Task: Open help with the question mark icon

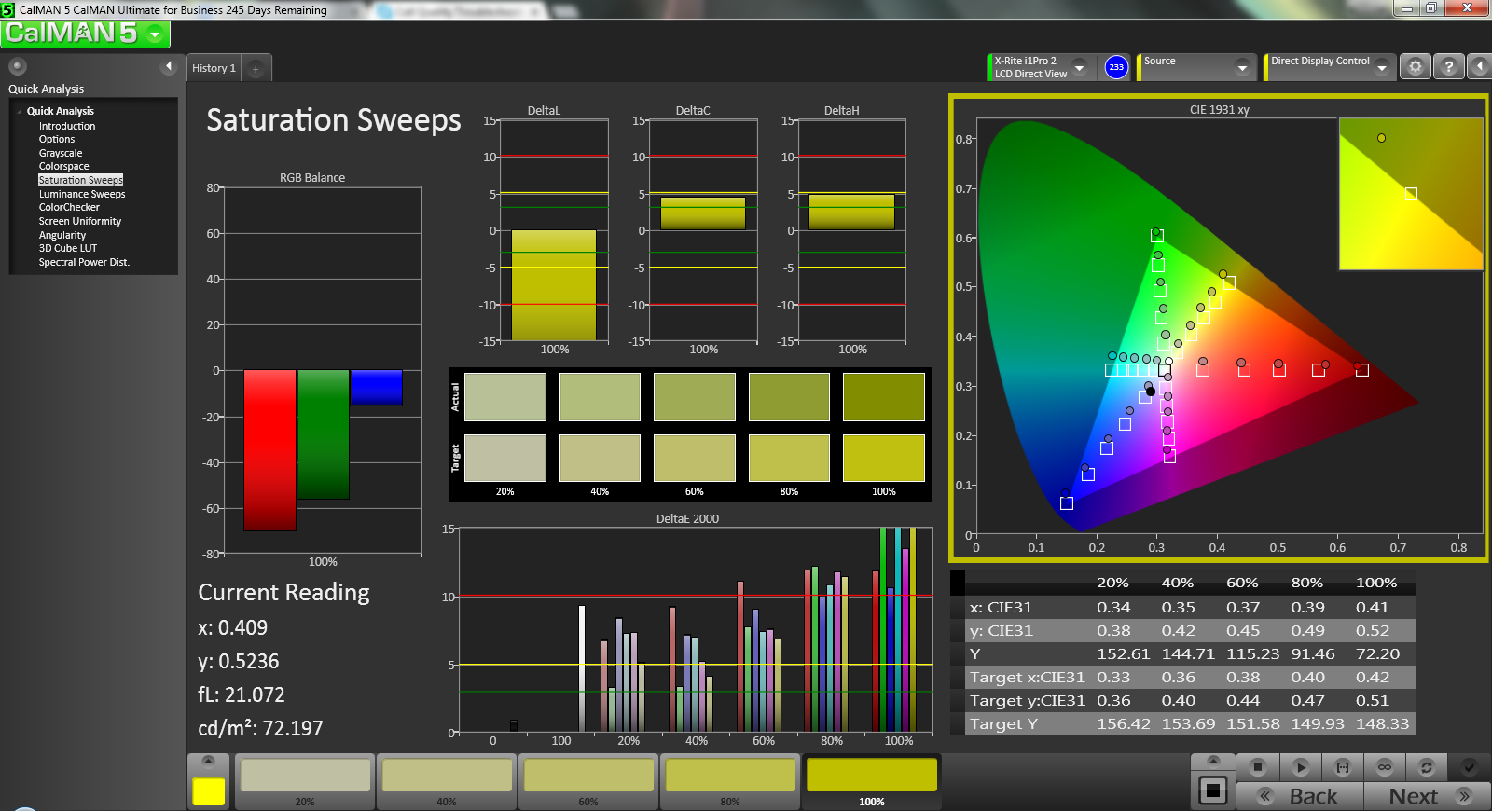Action: coord(1448,67)
